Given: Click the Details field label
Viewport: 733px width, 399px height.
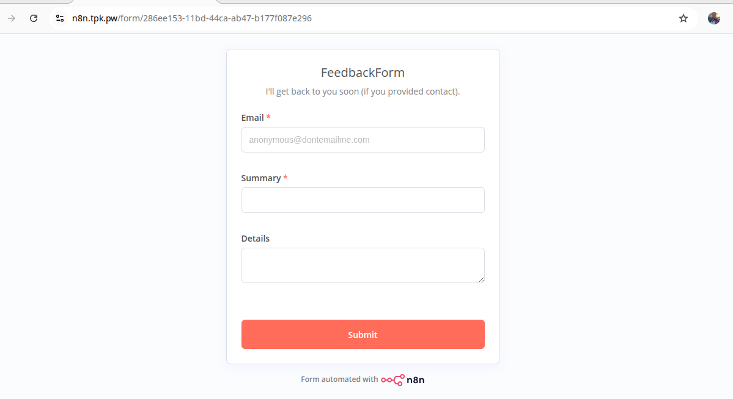Looking at the screenshot, I should 256,239.
